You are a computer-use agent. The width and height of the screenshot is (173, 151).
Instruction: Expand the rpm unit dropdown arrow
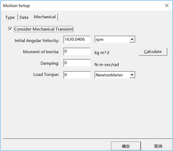[x=132, y=39]
